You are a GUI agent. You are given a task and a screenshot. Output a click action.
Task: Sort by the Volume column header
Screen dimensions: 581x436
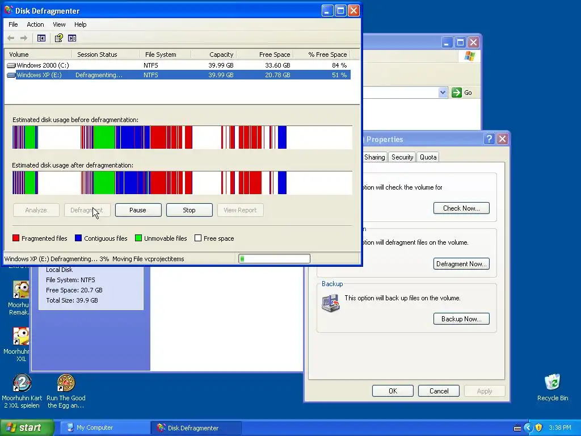point(38,54)
